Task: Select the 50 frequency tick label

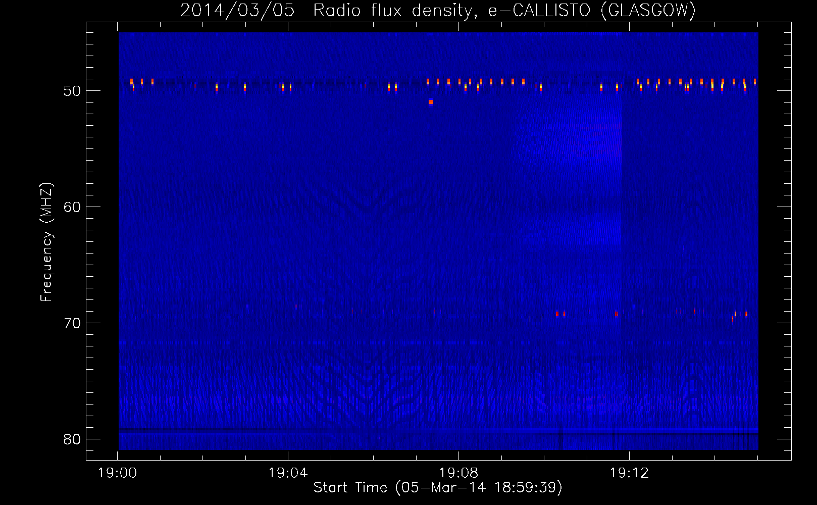Action: coord(72,91)
